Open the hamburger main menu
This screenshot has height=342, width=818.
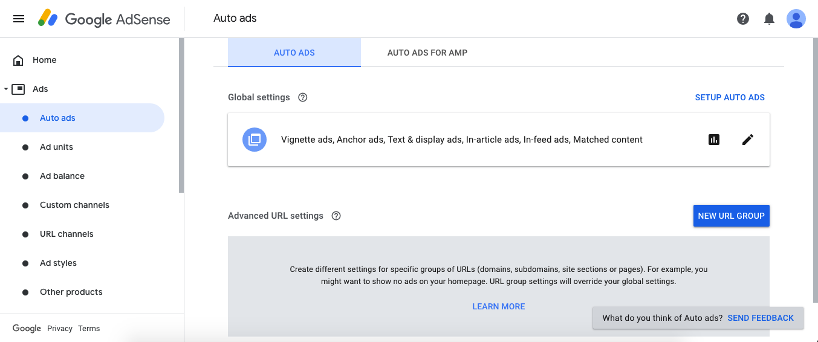click(19, 19)
